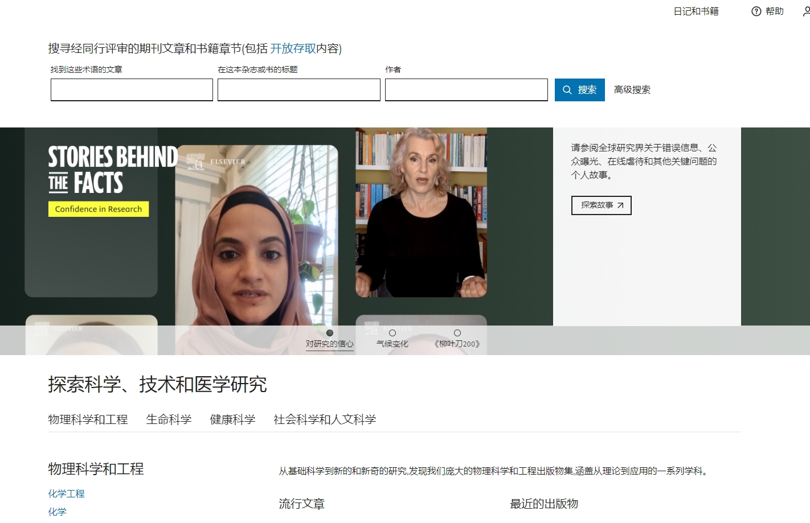
Task: Open the 化学 subject link
Action: [58, 512]
